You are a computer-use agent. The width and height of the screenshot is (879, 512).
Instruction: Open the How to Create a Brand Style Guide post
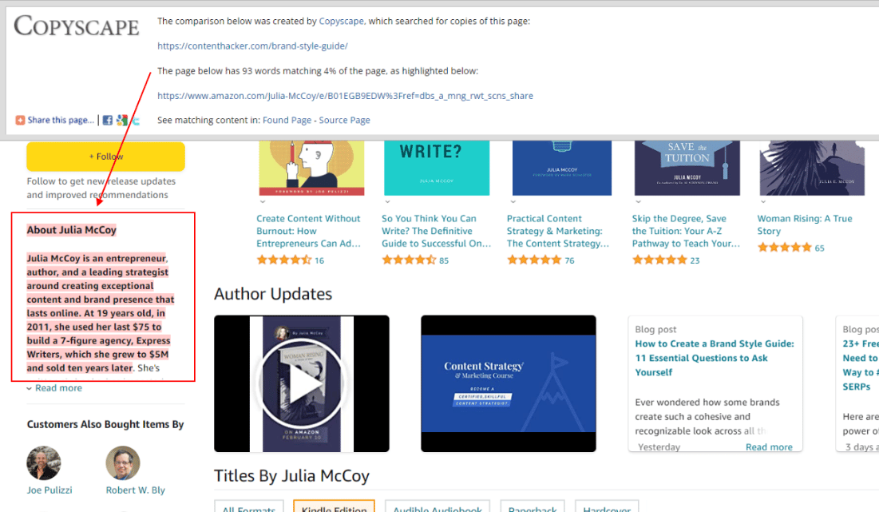tap(715, 358)
